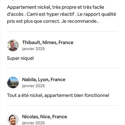Click 'prix est plus que correct' phrase
This screenshot has width=125, height=125.
(x=34, y=21)
